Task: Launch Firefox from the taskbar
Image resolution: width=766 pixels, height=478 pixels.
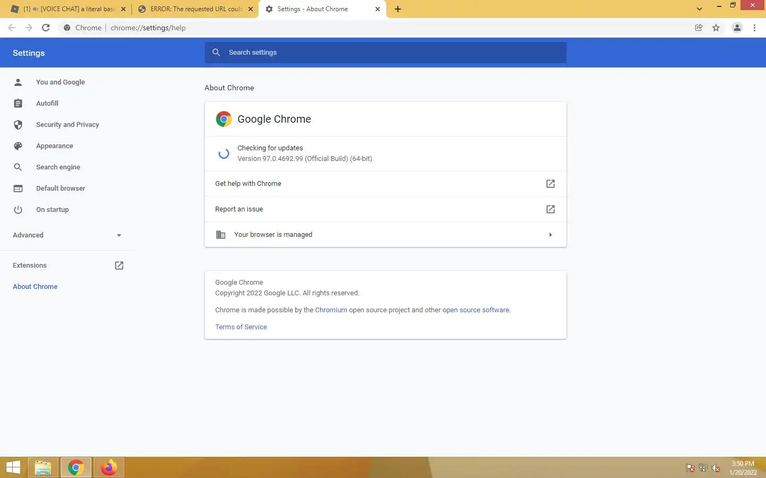Action: pos(109,467)
